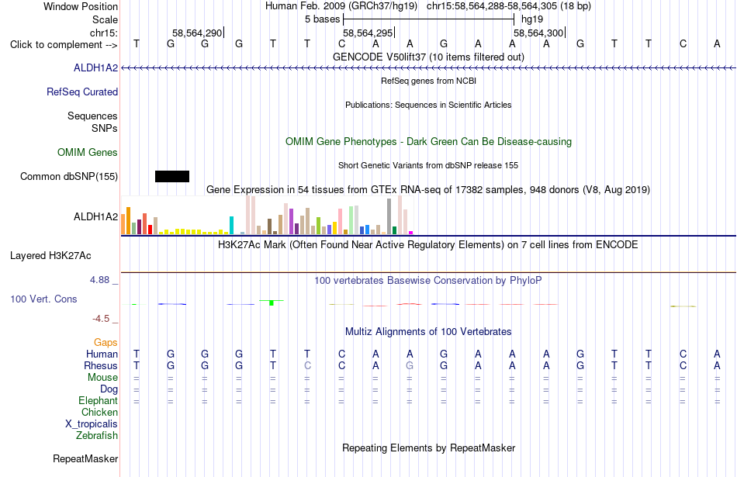Click the faded C mismatch in the Rhesus row
737x477 pixels.
(x=307, y=365)
